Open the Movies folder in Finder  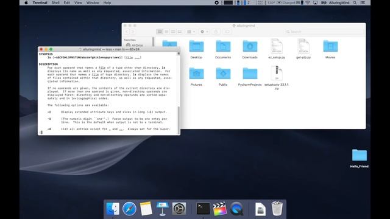[330, 46]
